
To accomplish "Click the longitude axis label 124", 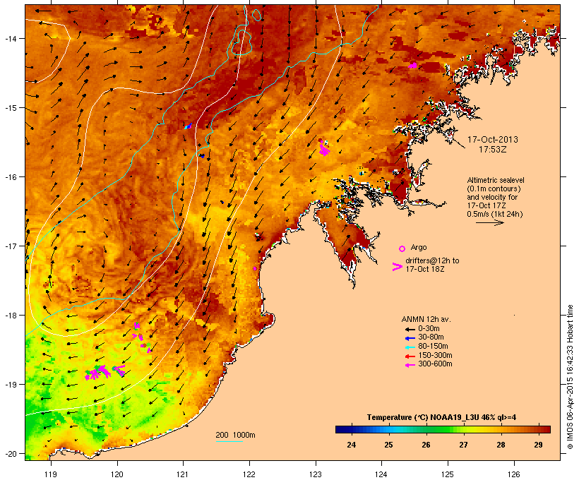I will coord(381,474).
